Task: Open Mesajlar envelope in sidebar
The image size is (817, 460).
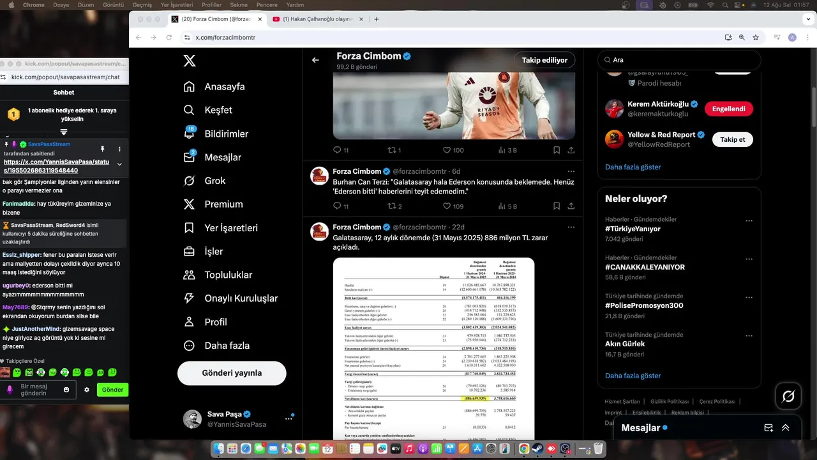Action: click(213, 157)
